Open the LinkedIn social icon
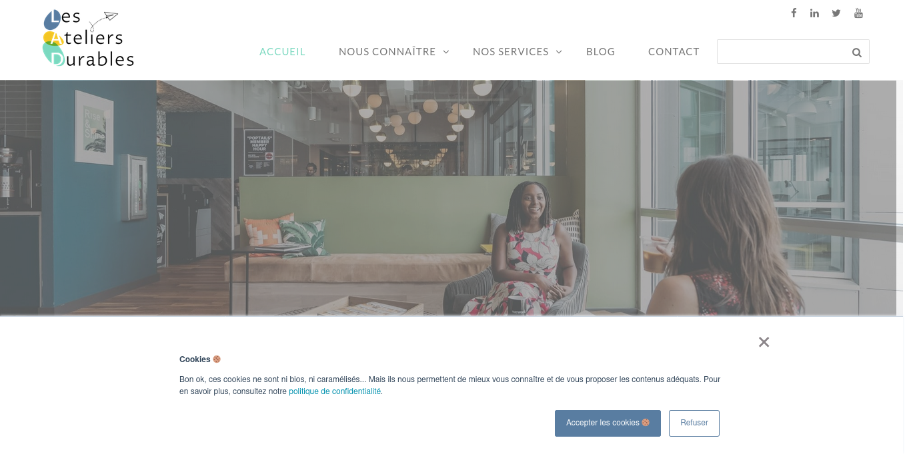Viewport: 911px width, 454px height. coord(814,13)
